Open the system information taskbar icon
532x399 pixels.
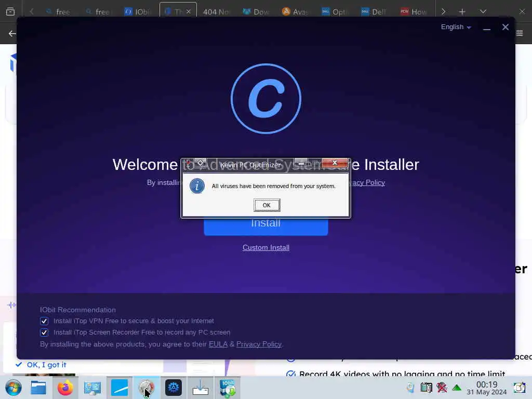[92, 388]
